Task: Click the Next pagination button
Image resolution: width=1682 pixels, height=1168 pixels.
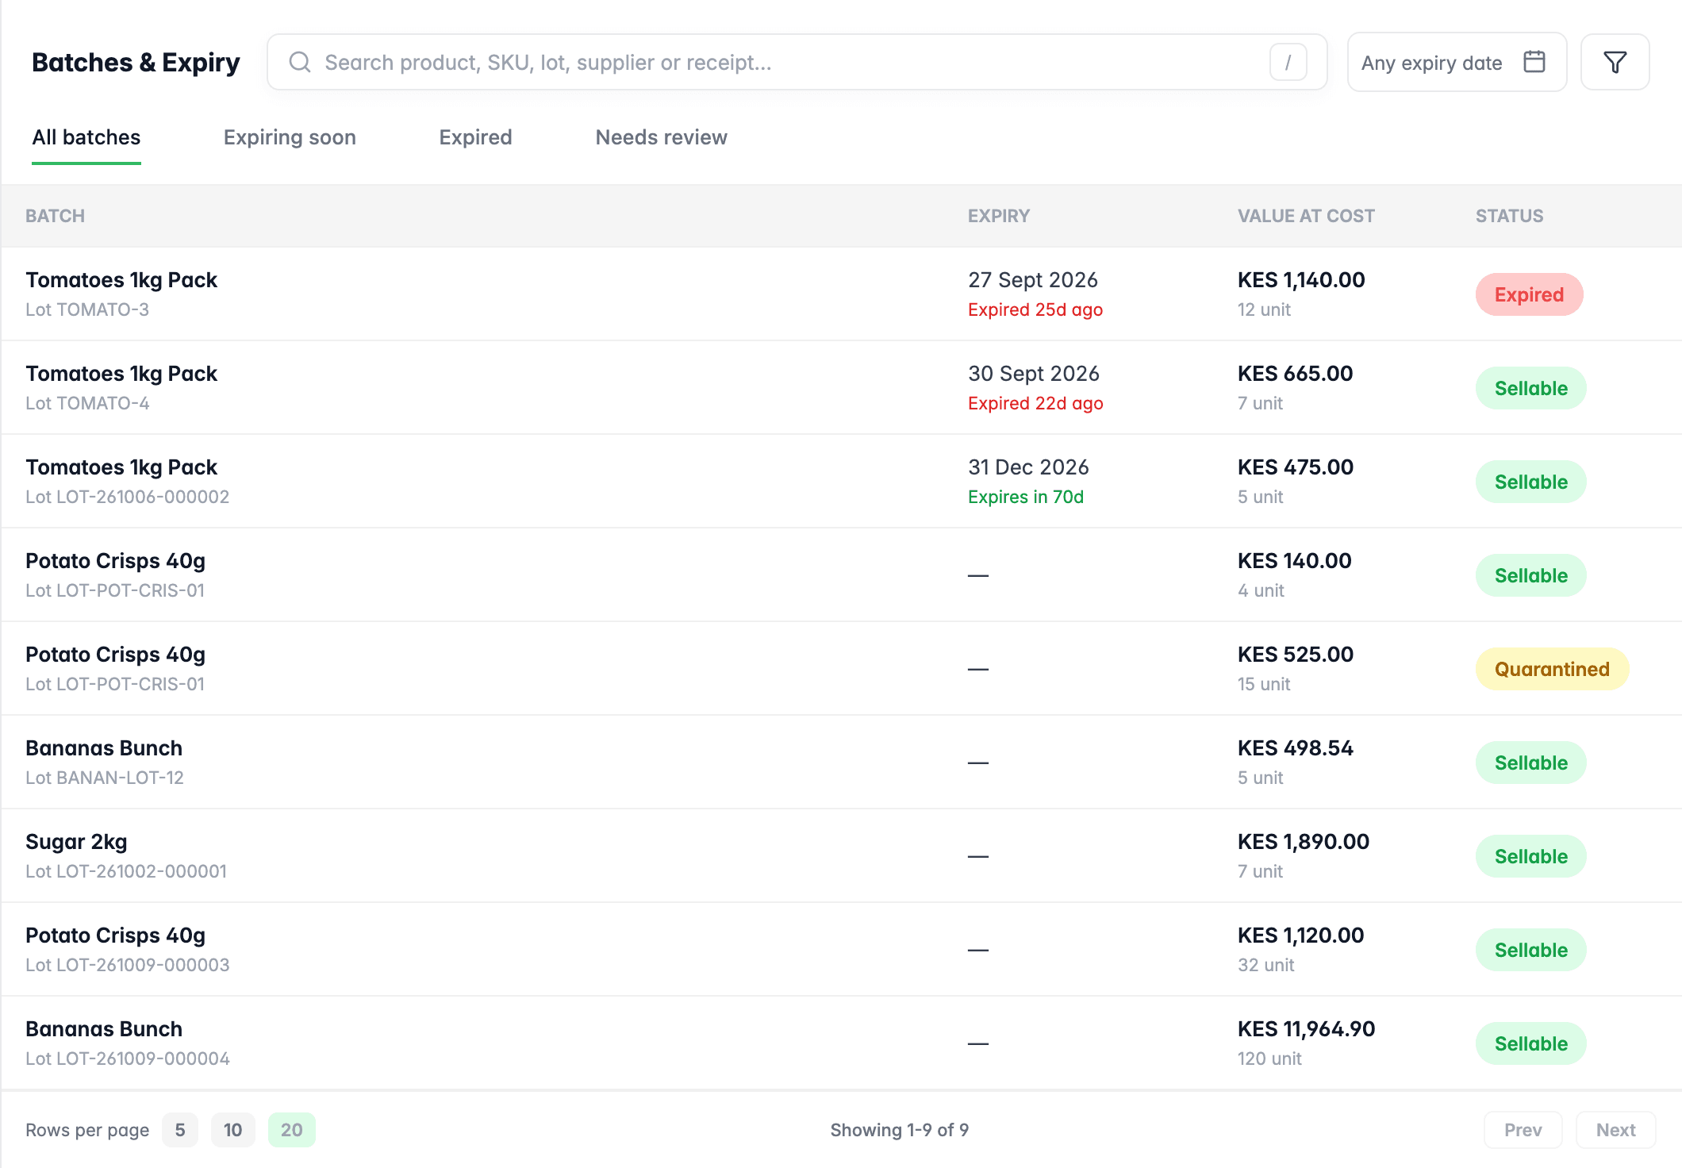Action: point(1615,1130)
